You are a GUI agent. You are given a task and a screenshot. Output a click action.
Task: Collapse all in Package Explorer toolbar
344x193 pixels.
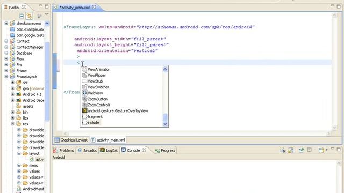tap(21, 16)
